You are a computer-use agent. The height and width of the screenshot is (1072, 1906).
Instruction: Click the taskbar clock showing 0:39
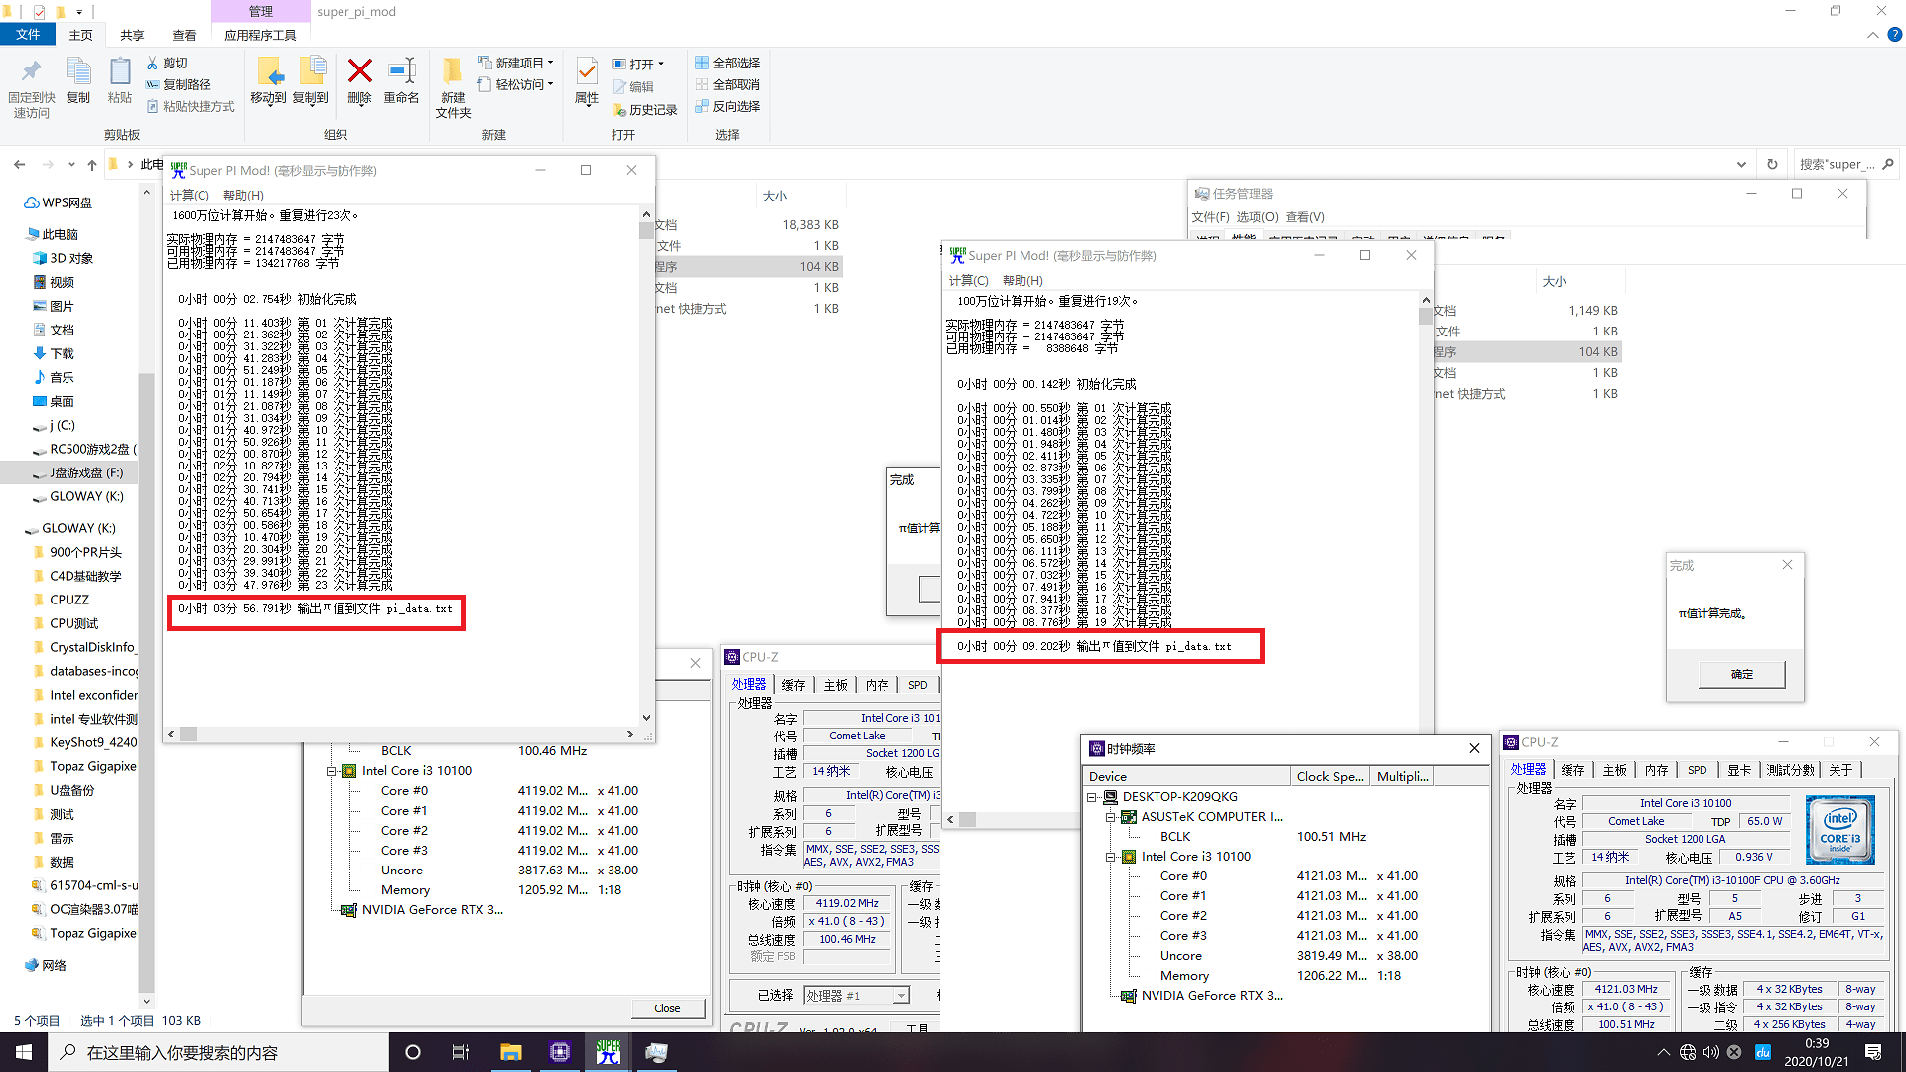1817,1052
